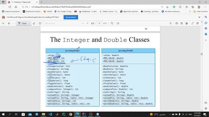Expand the Draw pen options dropdown
This screenshot has width=209, height=117.
click(x=29, y=23)
